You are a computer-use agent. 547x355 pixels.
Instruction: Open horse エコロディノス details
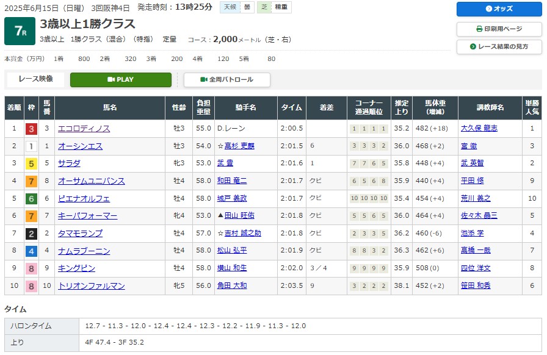(x=84, y=129)
